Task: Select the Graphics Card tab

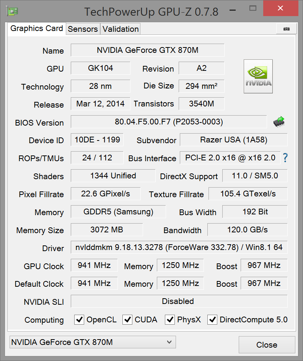Action: pyautogui.click(x=37, y=28)
